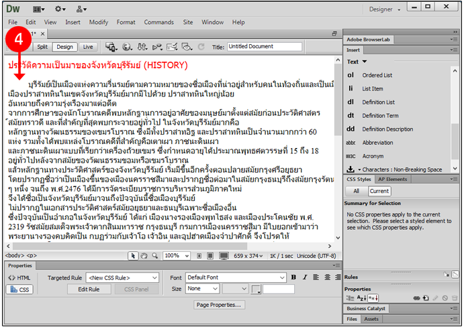This screenshot has height=333, width=464.
Task: Click the Page Properties button
Action: 218,305
